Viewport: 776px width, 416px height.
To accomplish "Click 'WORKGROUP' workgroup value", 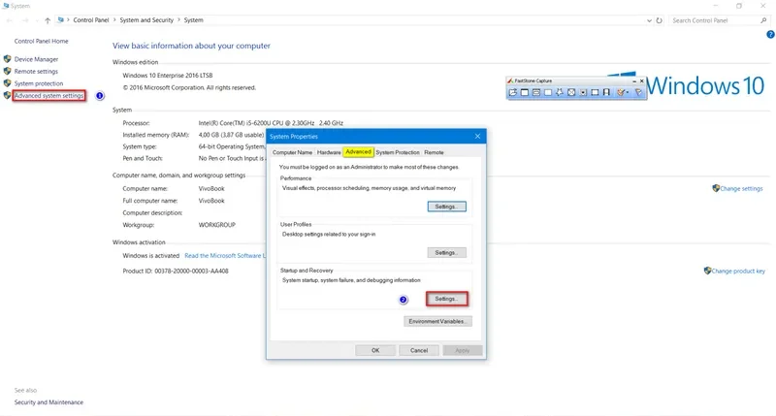I will coord(216,225).
